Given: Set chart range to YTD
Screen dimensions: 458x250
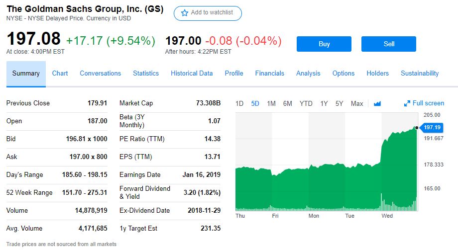Looking at the screenshot, I should click(306, 103).
